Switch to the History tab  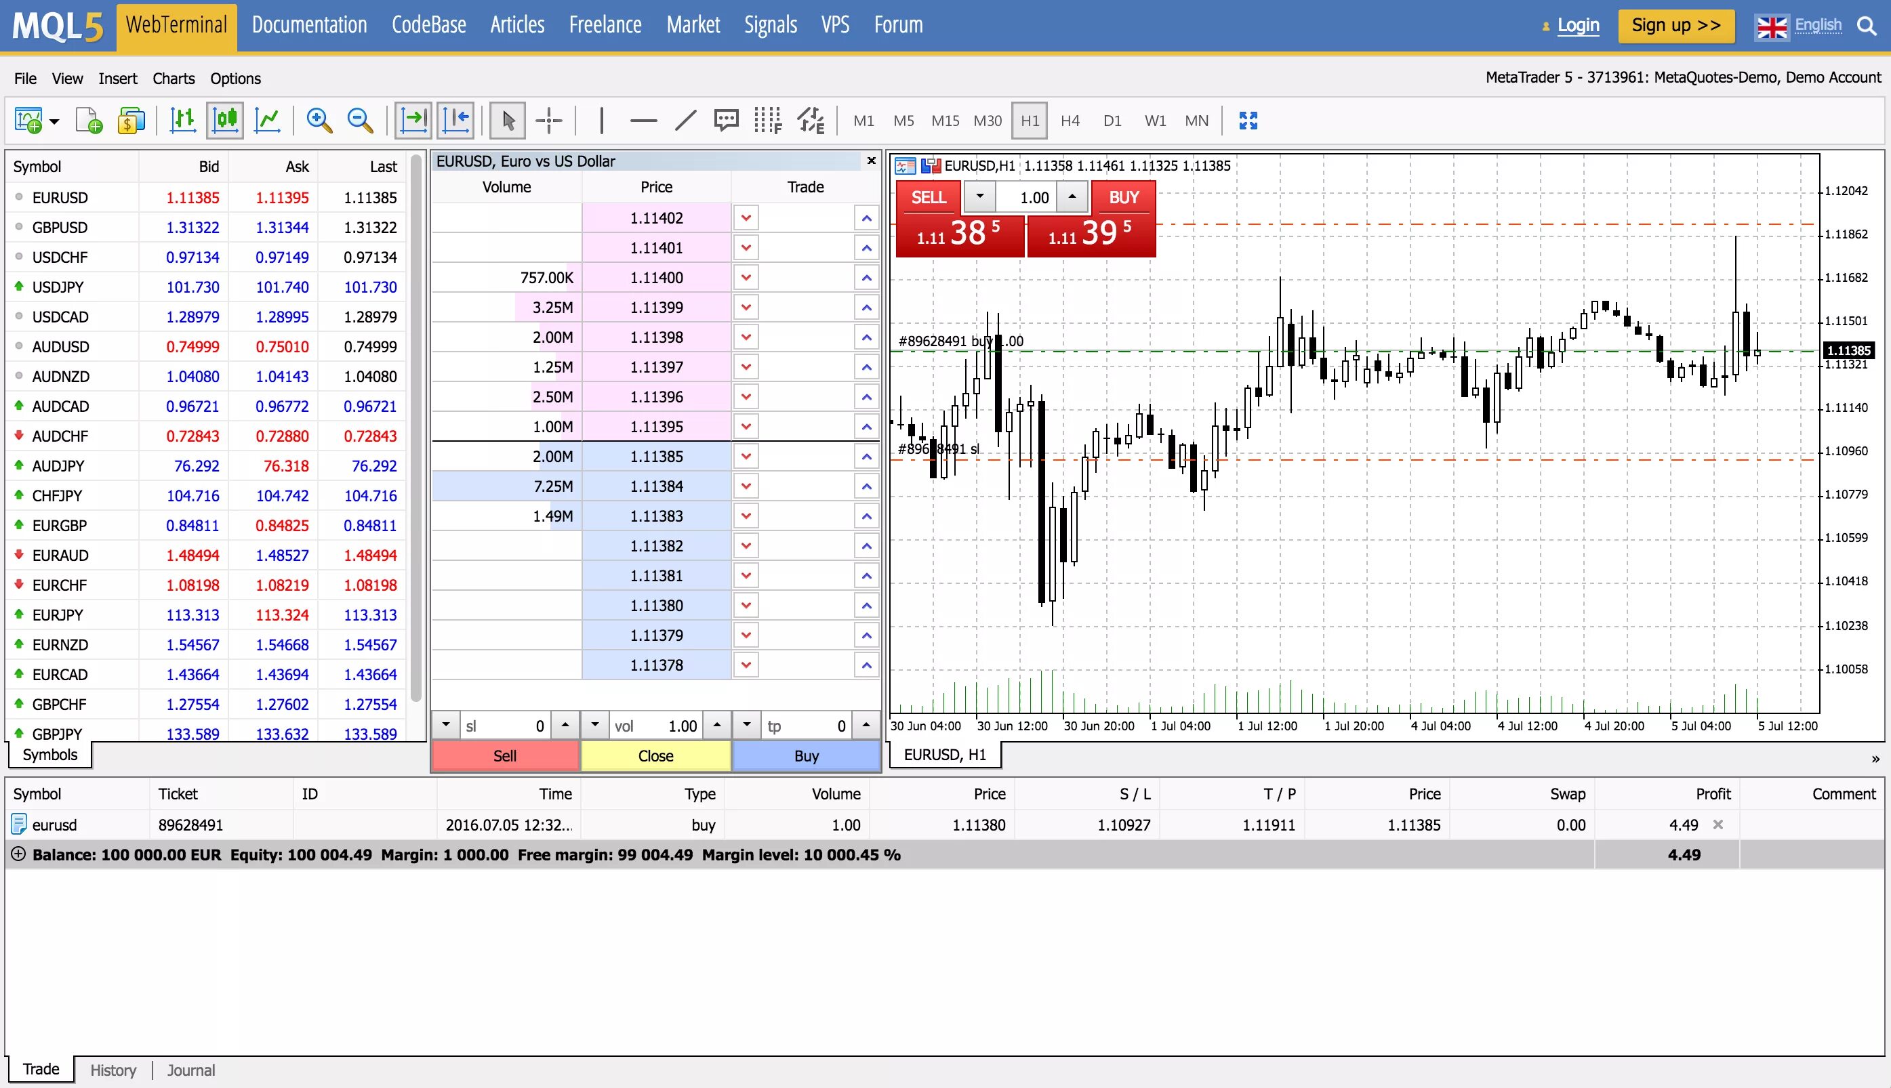(113, 1070)
